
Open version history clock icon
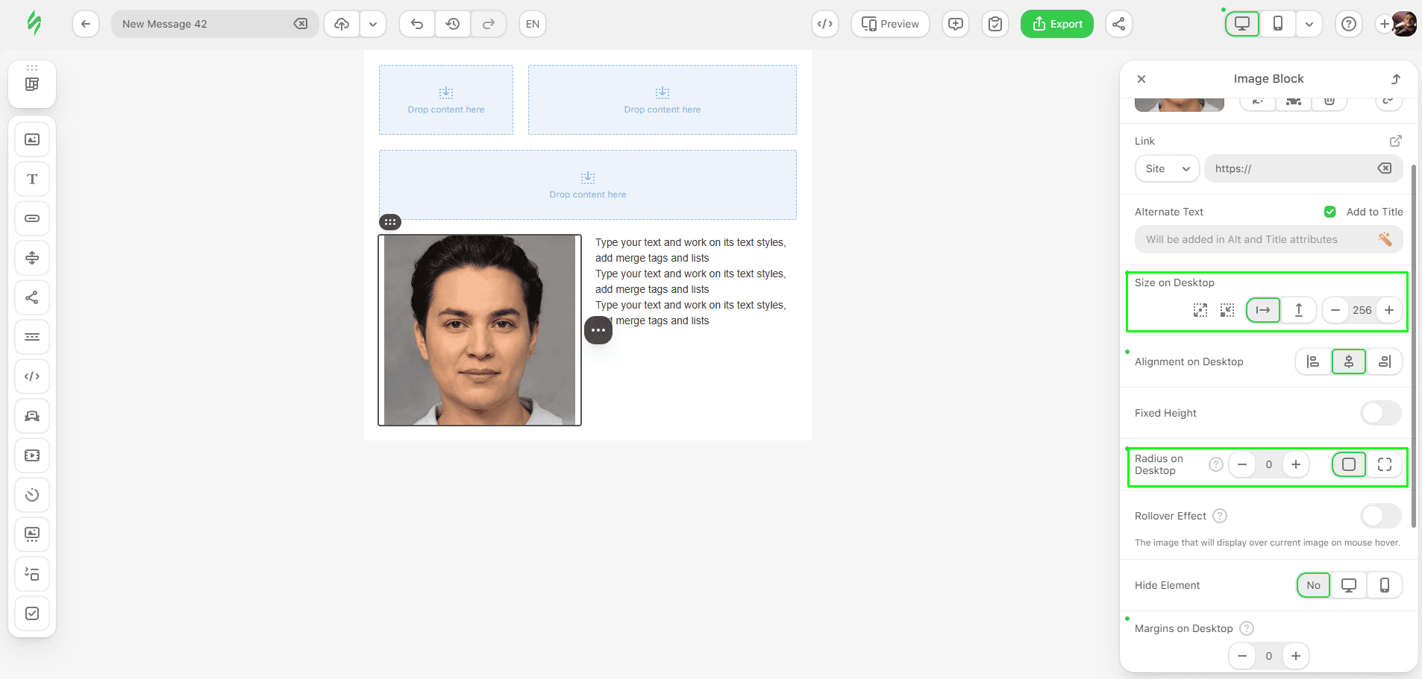click(453, 24)
